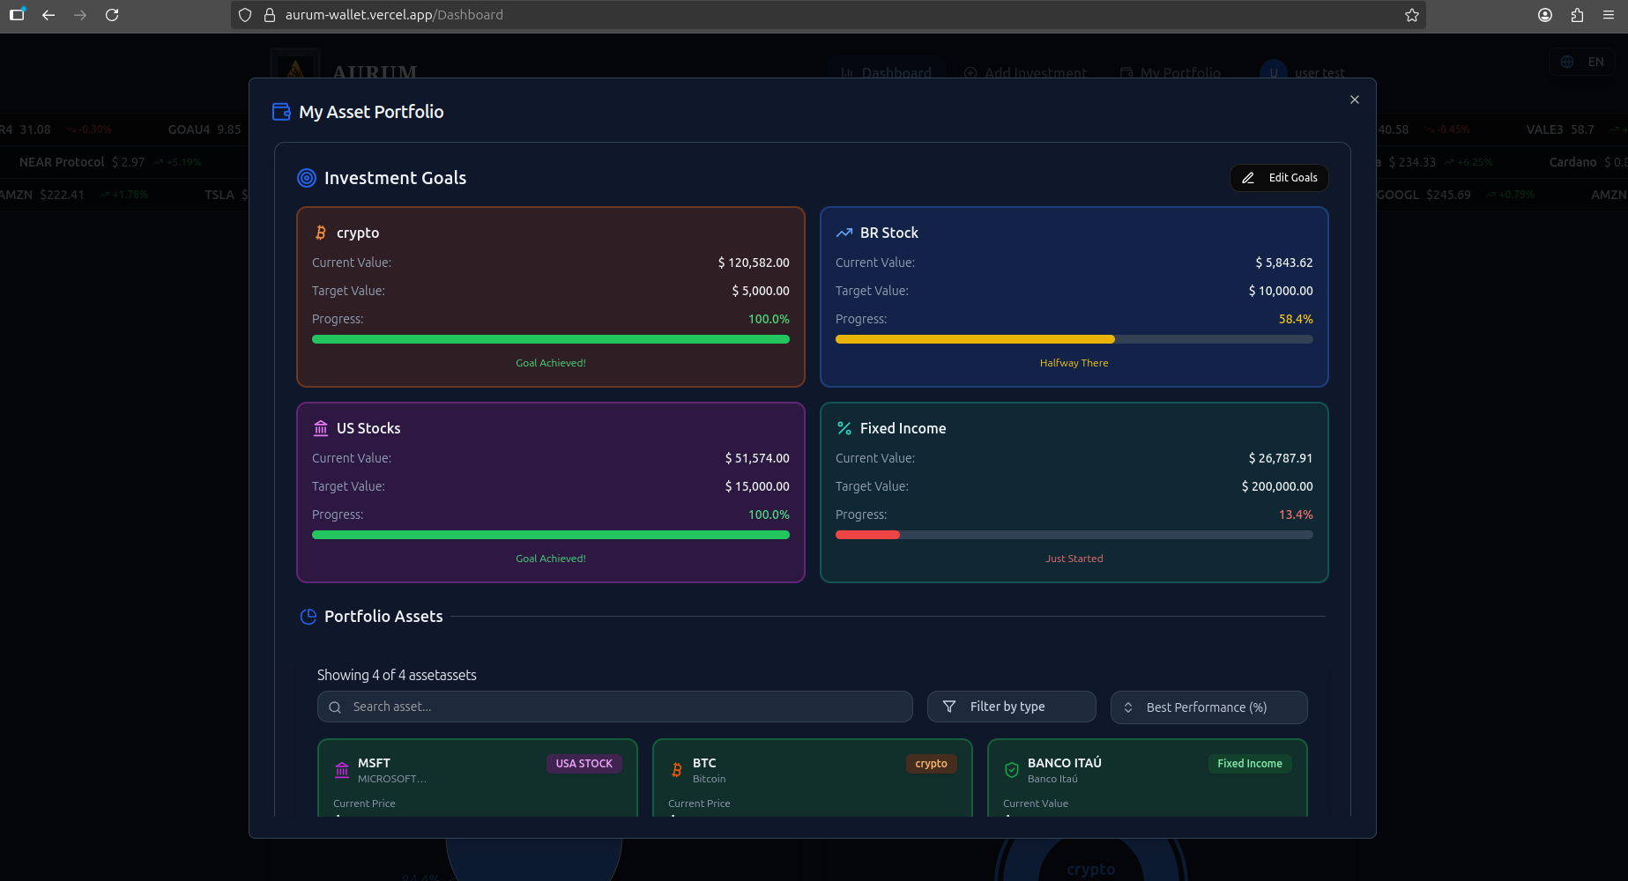This screenshot has width=1628, height=881.
Task: Open the EN language selector
Action: [x=1582, y=62]
